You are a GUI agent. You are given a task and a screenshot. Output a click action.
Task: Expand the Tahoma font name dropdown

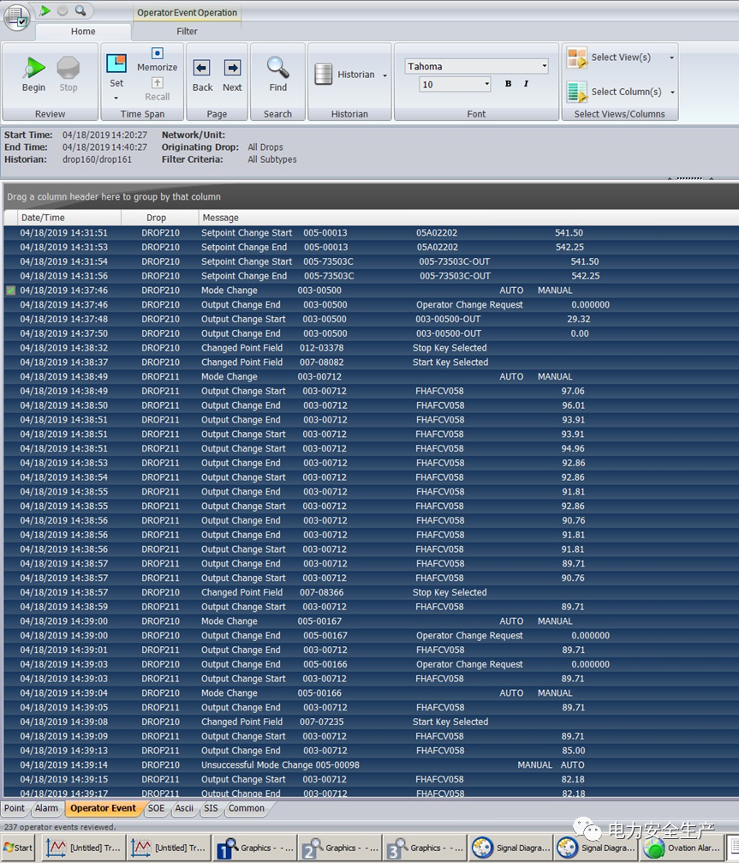point(544,66)
